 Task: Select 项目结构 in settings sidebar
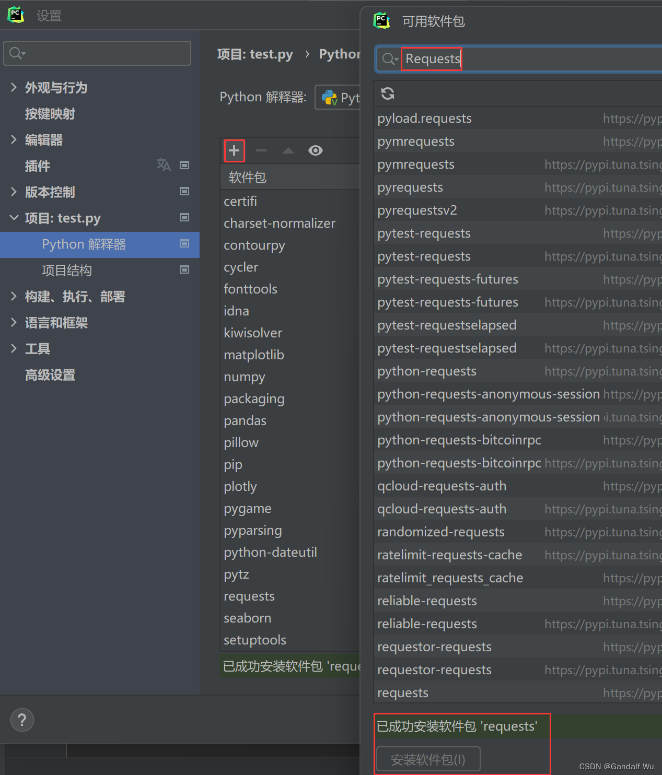pyautogui.click(x=66, y=270)
